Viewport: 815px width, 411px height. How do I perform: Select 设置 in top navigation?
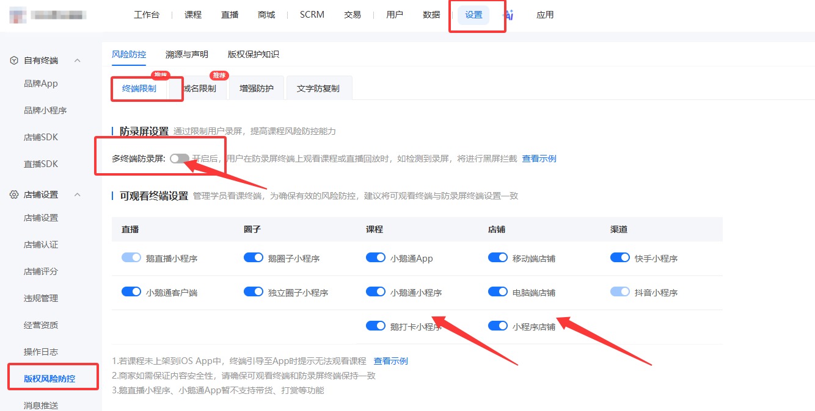tap(473, 15)
